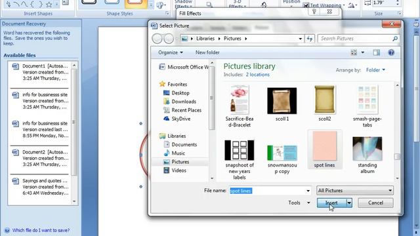Select the star shape in Insert Shapes
Screen dimensions: 420x236
(49, 5)
